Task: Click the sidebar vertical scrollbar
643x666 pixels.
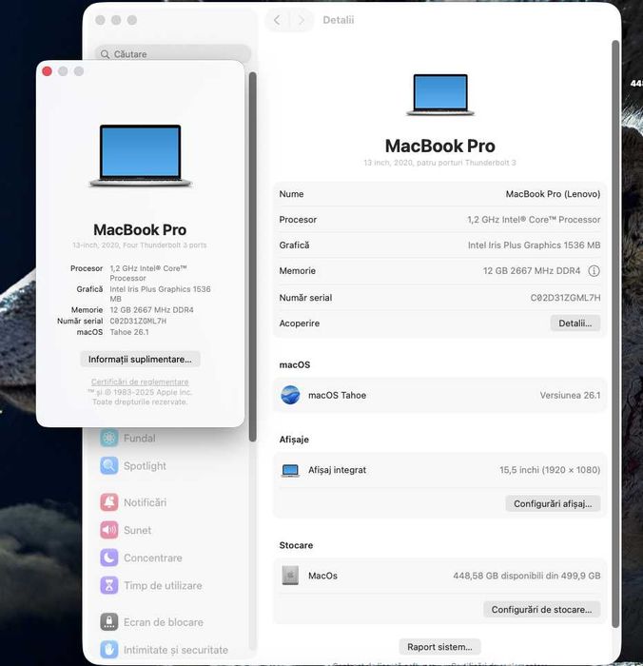Action: pos(253,257)
